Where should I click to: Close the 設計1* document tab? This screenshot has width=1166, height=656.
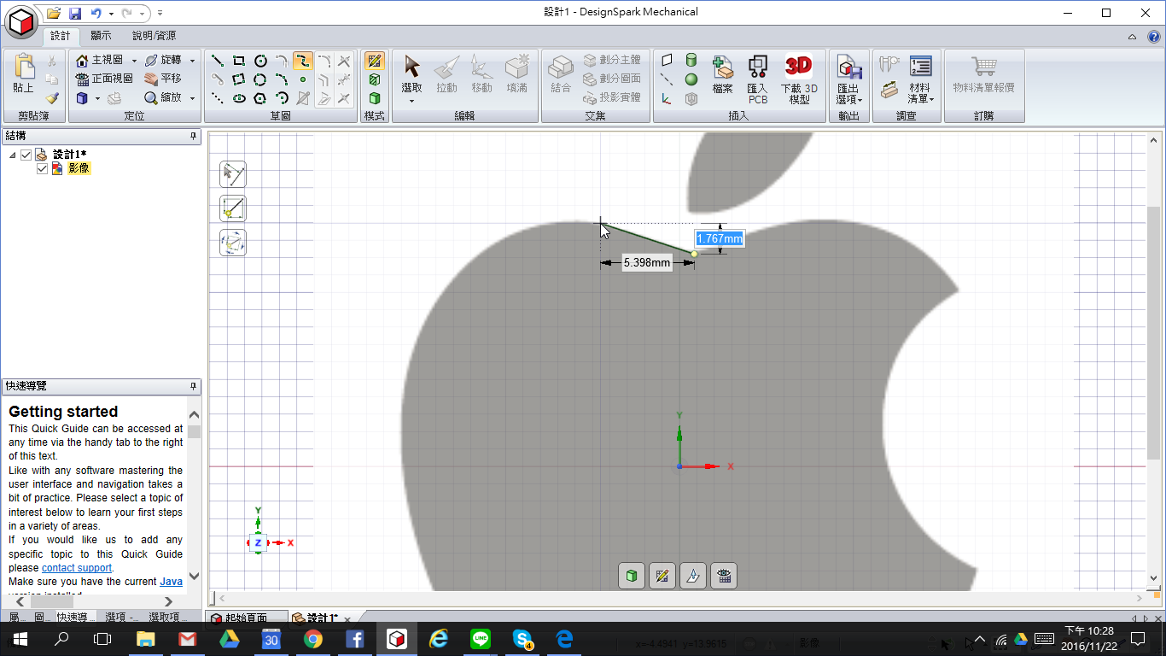(x=347, y=618)
